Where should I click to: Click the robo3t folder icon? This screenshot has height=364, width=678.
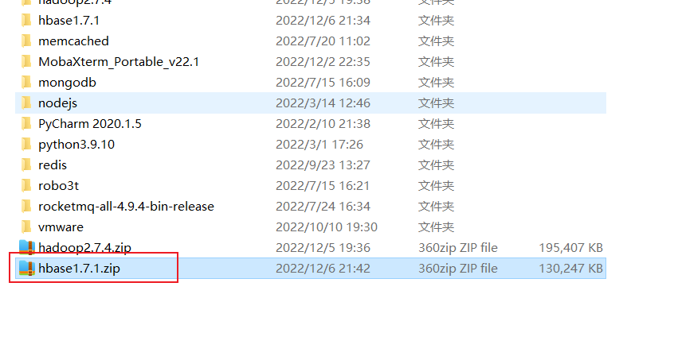point(26,185)
